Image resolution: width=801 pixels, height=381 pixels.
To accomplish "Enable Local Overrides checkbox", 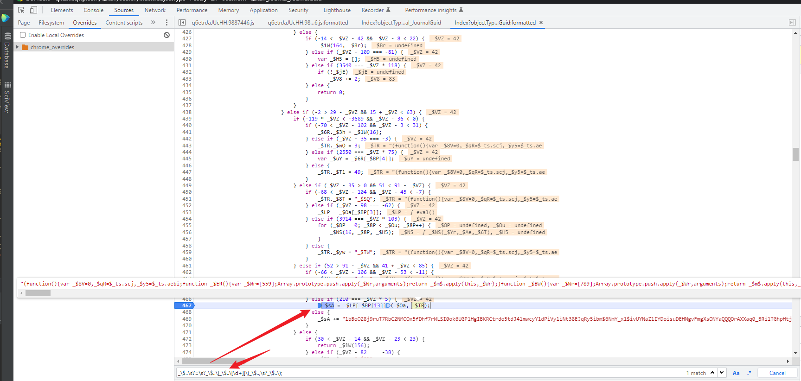I will [23, 35].
